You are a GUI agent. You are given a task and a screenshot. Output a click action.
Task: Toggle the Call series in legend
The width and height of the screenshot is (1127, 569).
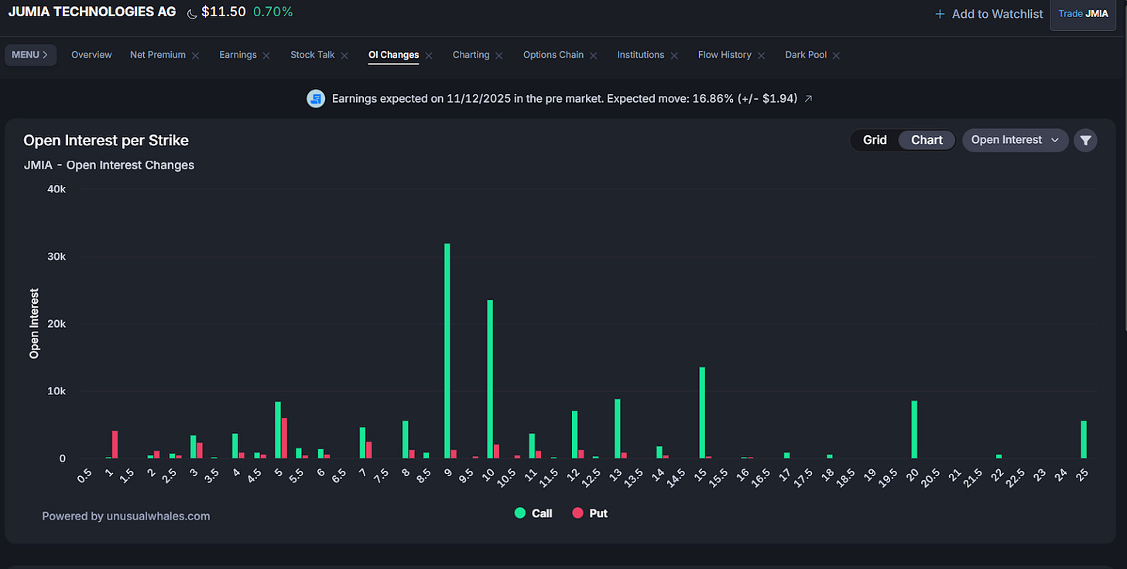[x=533, y=513]
